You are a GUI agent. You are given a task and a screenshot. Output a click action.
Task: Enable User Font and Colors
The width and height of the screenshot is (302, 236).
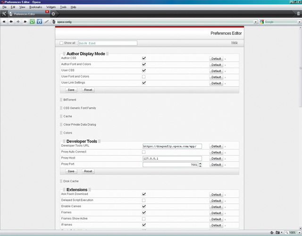pyautogui.click(x=143, y=76)
